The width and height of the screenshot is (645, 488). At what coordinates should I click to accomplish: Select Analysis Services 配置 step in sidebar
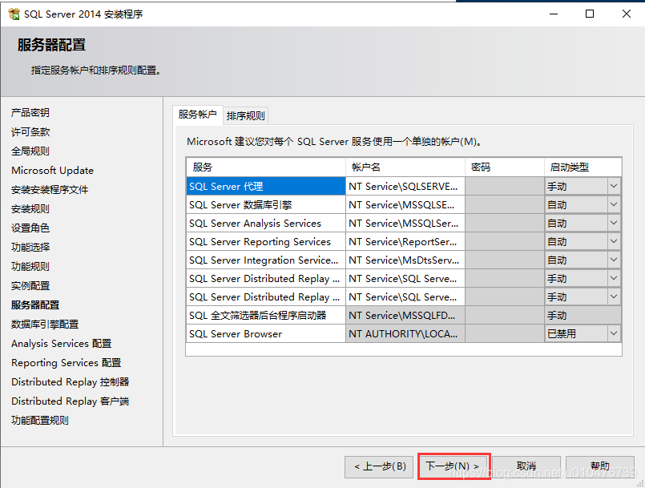[62, 344]
